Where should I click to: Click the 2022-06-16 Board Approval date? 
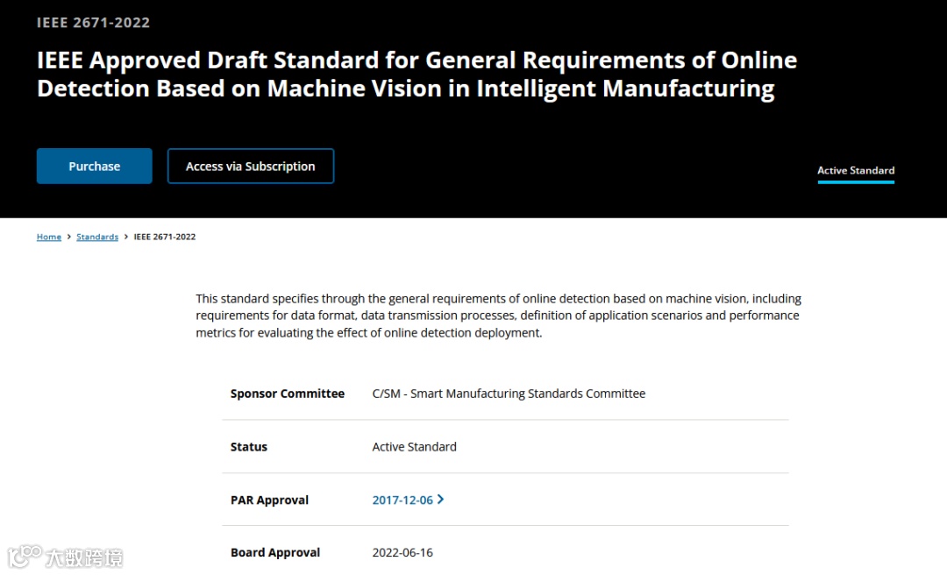pos(402,552)
